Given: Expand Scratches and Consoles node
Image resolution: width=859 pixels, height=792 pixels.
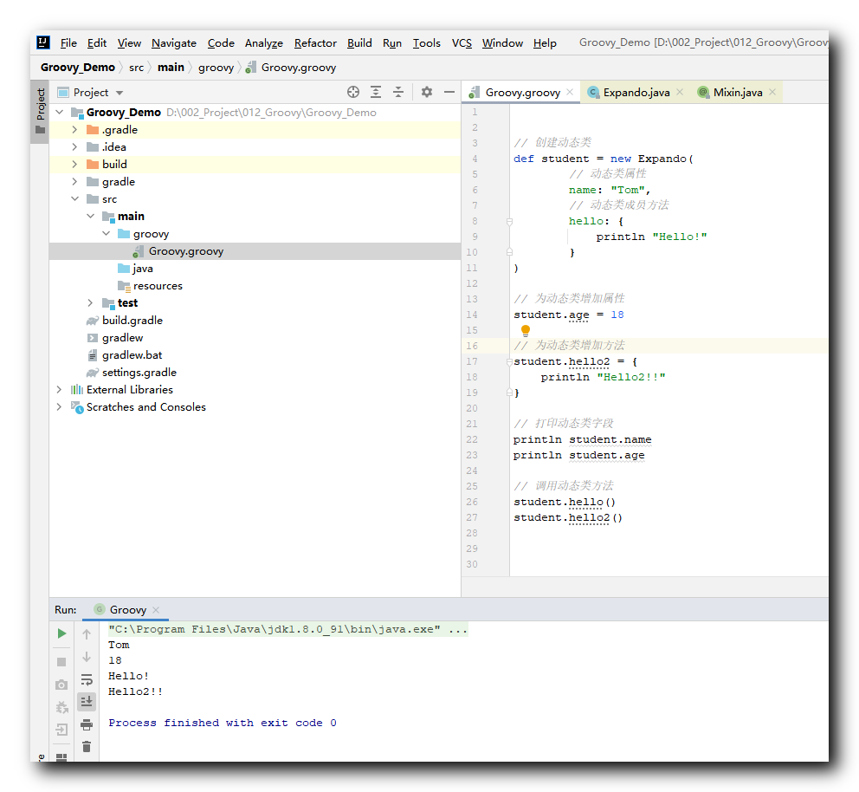Looking at the screenshot, I should point(59,407).
